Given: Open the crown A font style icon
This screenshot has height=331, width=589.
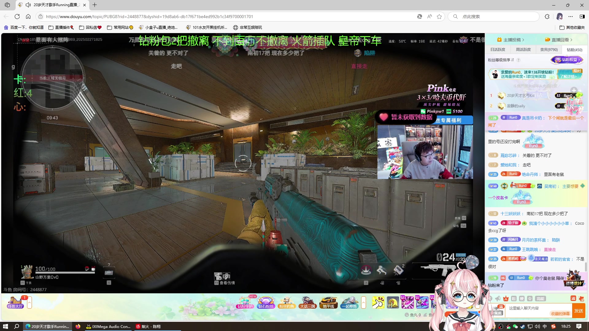Looking at the screenshot, I should [506, 299].
